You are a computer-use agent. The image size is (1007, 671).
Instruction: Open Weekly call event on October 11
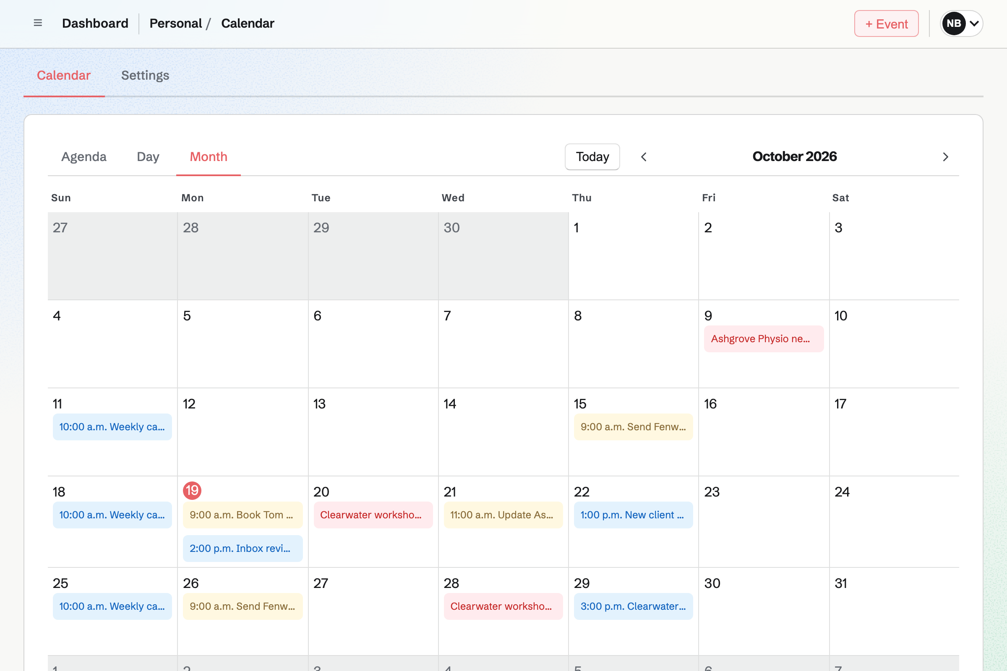click(112, 427)
